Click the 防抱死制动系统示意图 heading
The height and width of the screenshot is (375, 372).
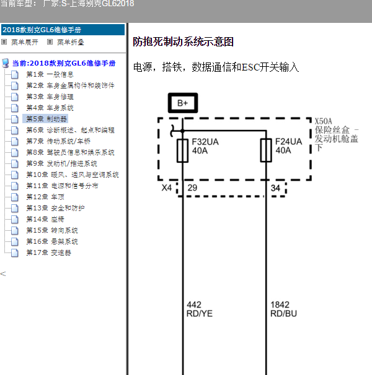pyautogui.click(x=183, y=42)
